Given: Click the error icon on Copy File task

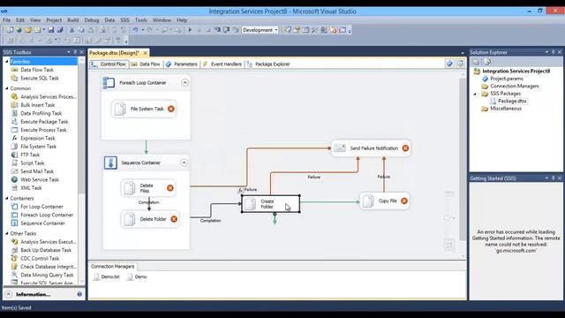Looking at the screenshot, I should pos(404,201).
